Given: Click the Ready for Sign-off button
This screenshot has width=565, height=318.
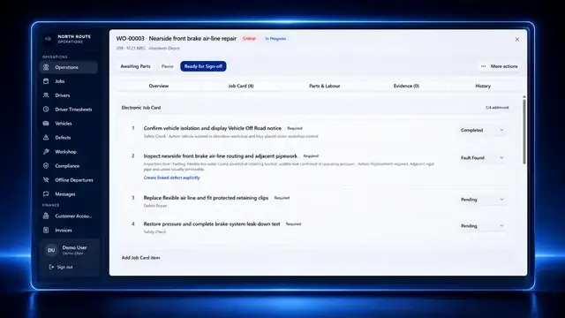Looking at the screenshot, I should pos(203,66).
